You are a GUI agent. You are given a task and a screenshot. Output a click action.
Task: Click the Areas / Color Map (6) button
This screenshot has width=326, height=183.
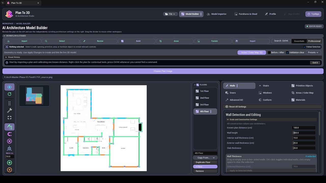[x=252, y=53]
